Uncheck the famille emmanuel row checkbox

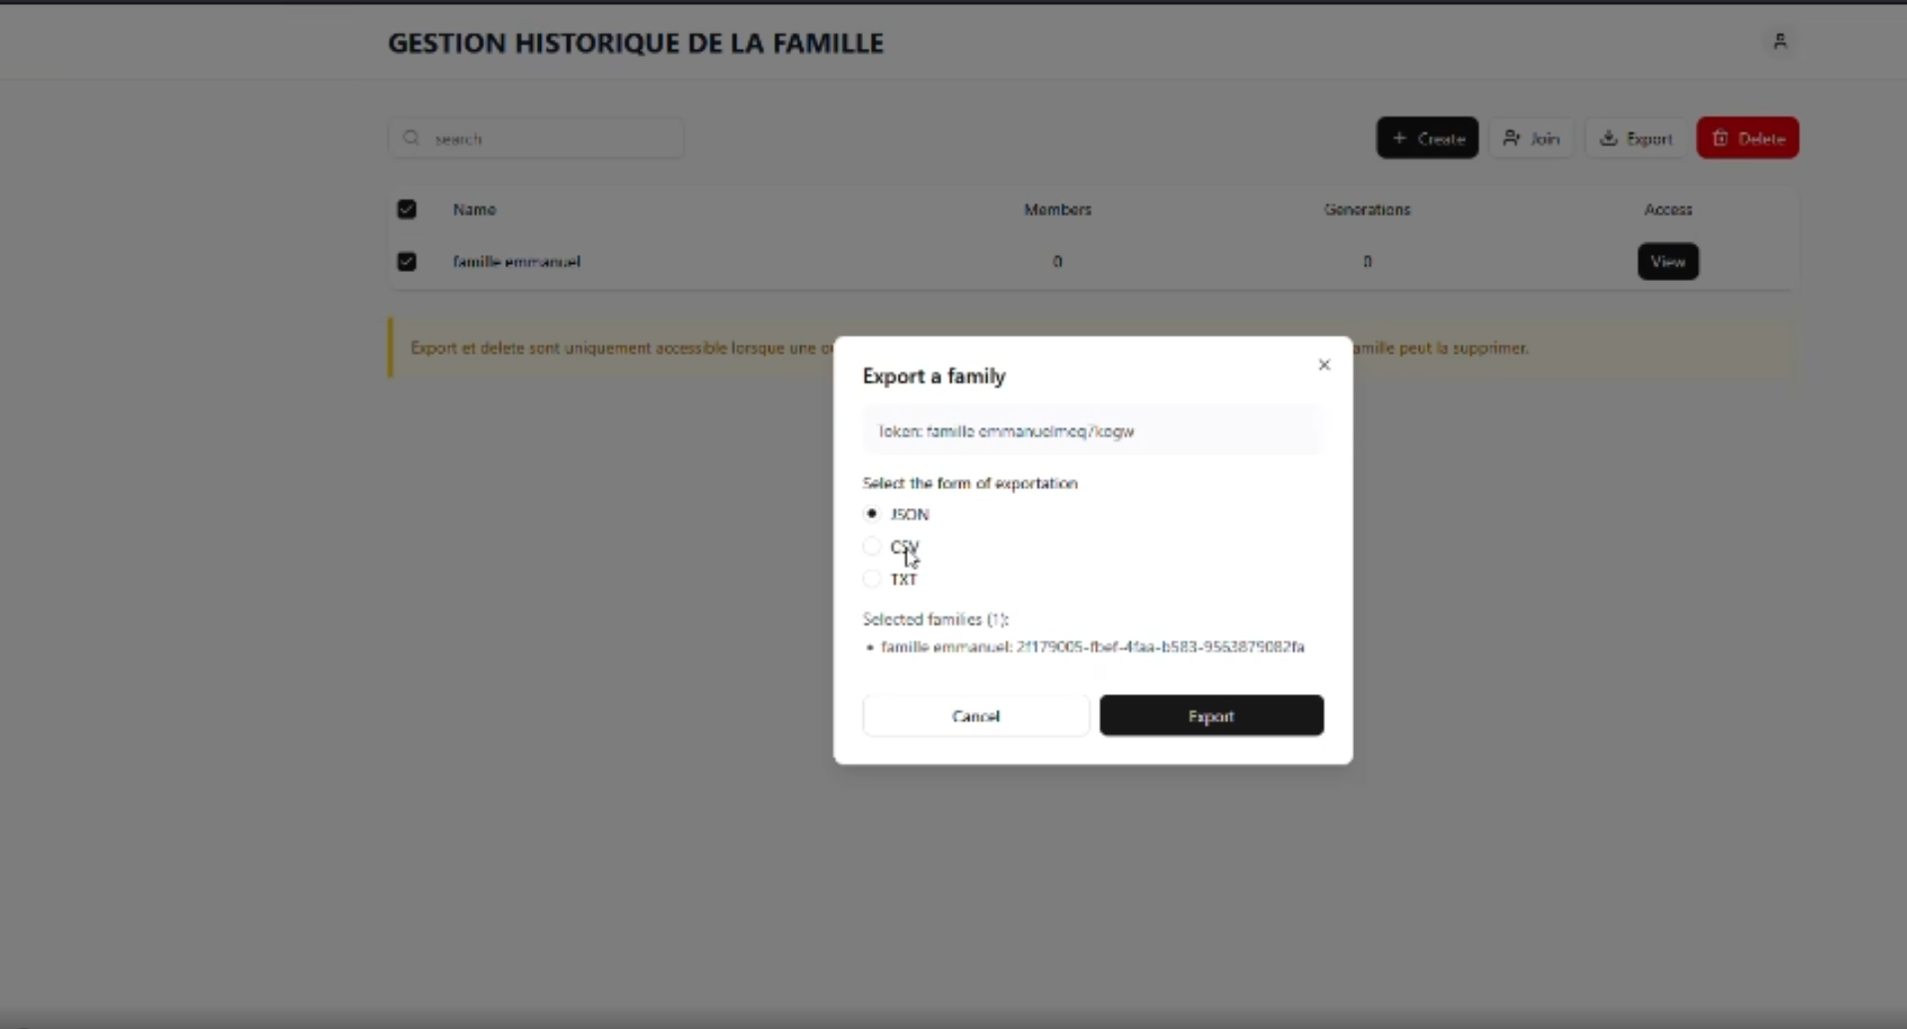[x=407, y=262]
